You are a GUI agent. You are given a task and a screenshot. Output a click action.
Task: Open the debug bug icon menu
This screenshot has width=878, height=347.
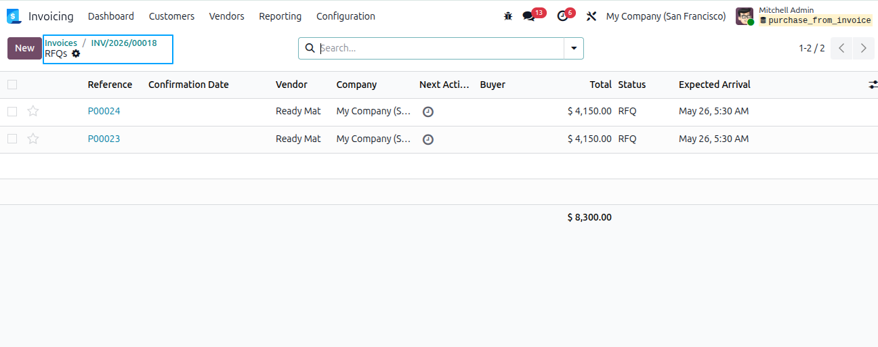click(508, 16)
